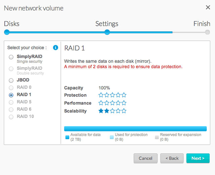This screenshot has height=175, width=215.
Task: Go back with the Back button
Action: (x=172, y=158)
